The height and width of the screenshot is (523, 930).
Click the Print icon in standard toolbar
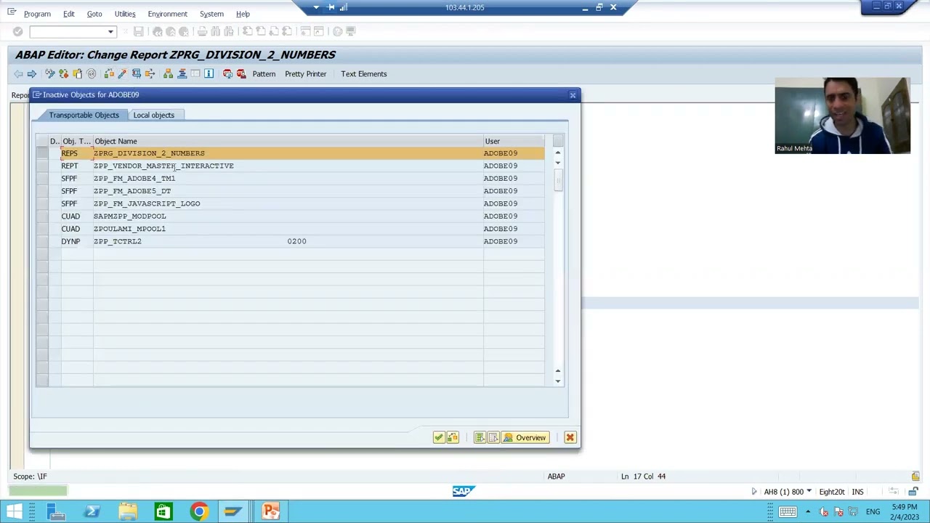[202, 31]
